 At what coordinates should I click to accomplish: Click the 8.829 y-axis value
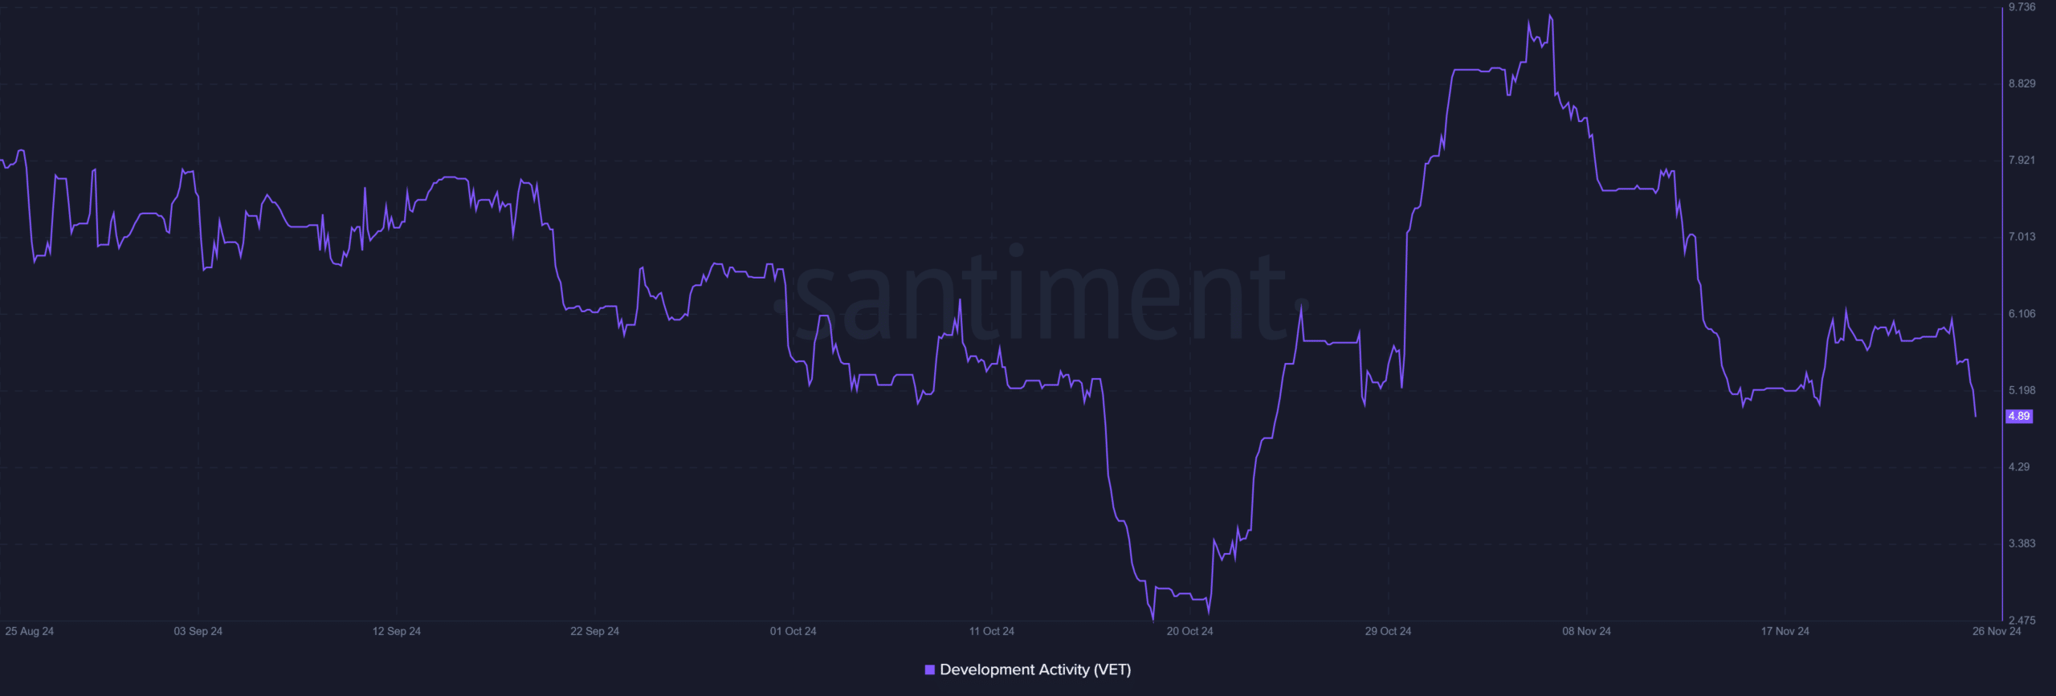[x=2022, y=83]
